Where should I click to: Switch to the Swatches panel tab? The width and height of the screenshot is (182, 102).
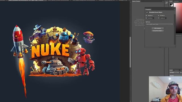coord(176,1)
